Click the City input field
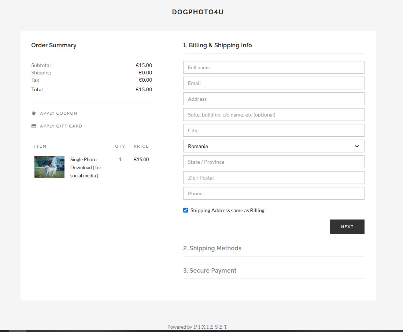 274,130
